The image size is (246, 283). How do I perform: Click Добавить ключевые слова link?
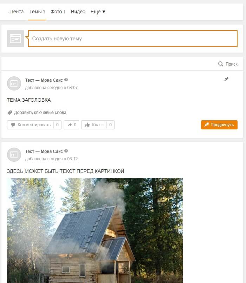[40, 113]
